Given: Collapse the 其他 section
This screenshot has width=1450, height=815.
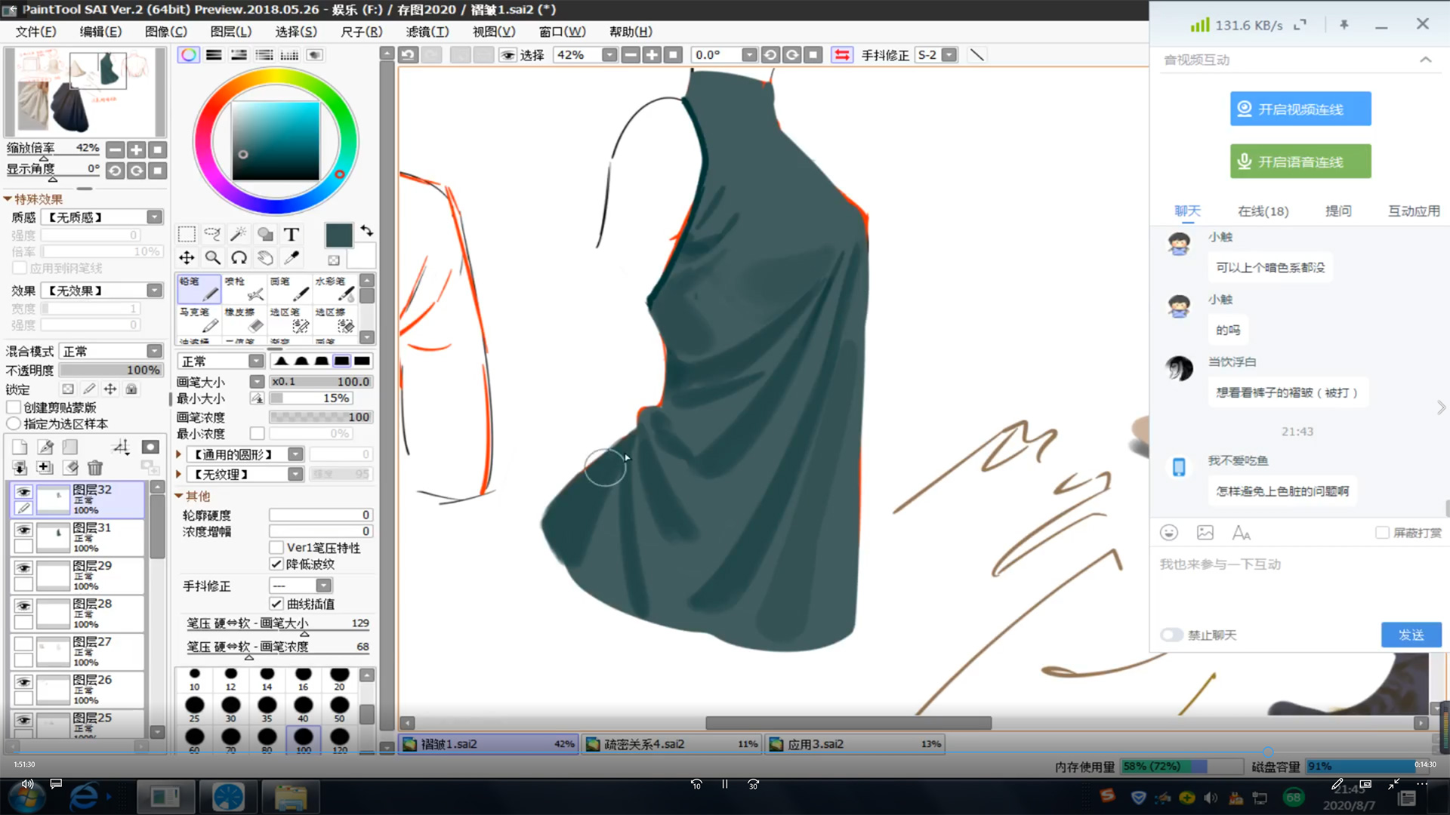Looking at the screenshot, I should [179, 497].
